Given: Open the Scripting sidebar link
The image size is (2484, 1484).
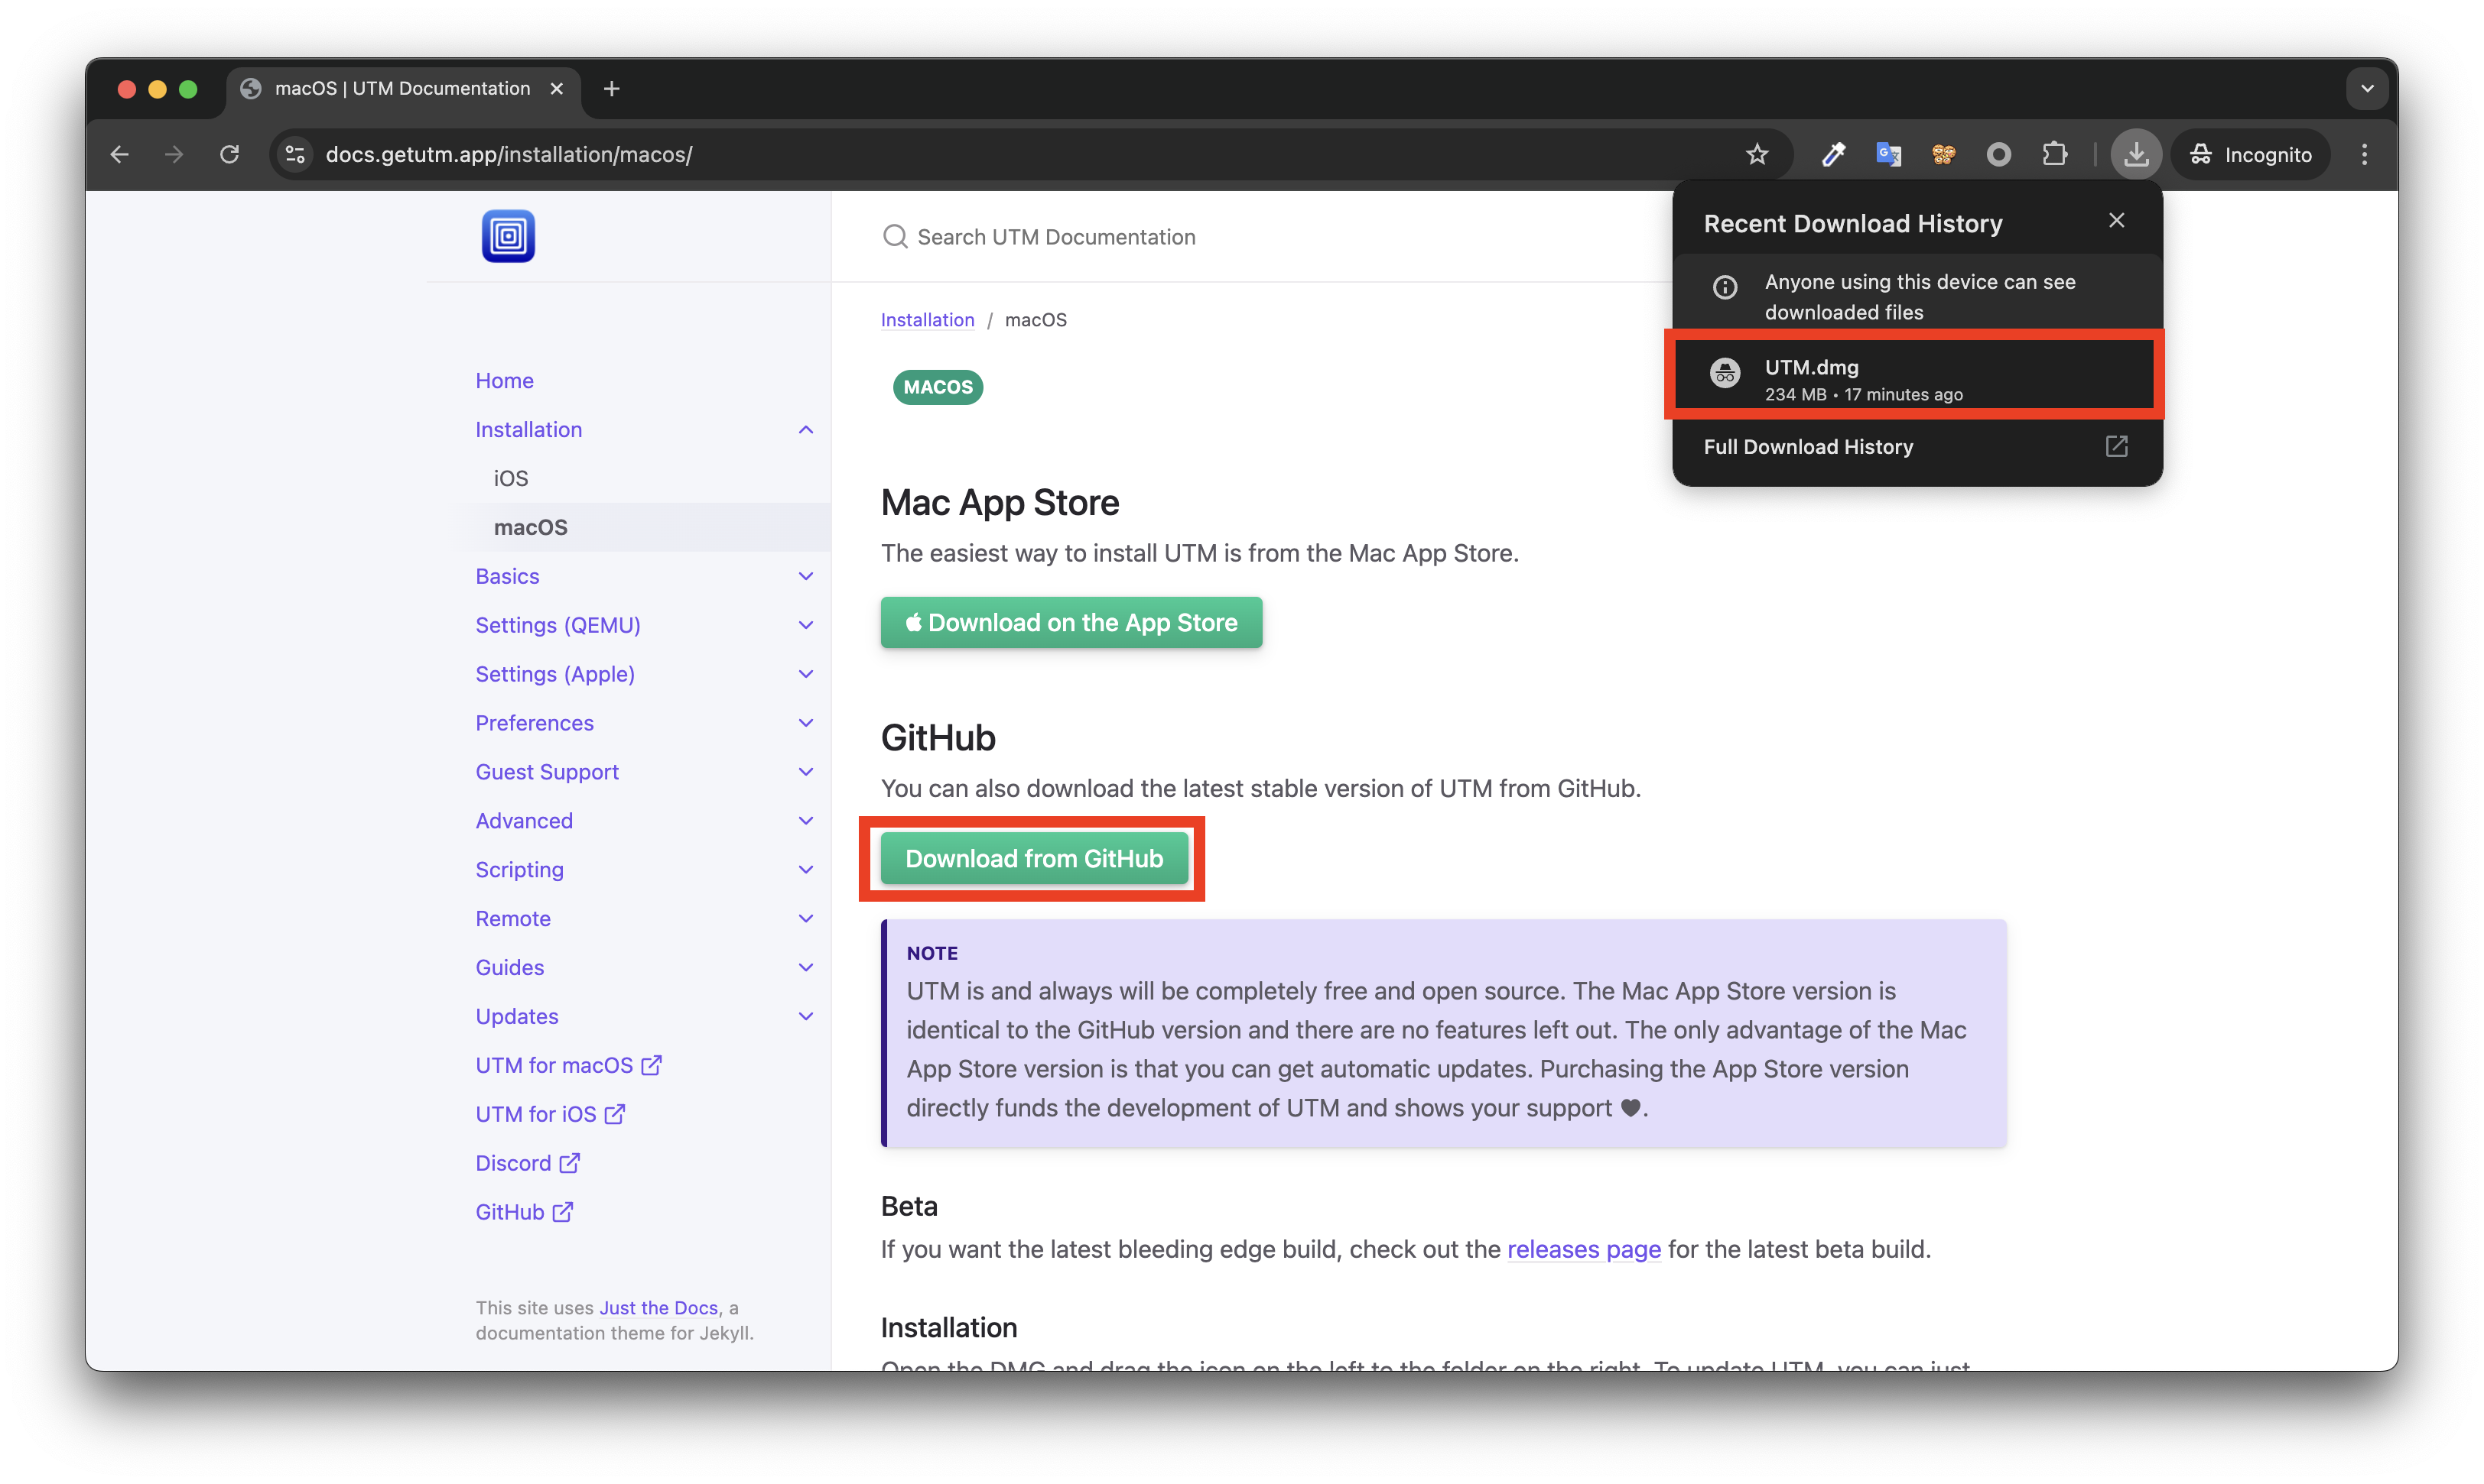Looking at the screenshot, I should pyautogui.click(x=519, y=870).
